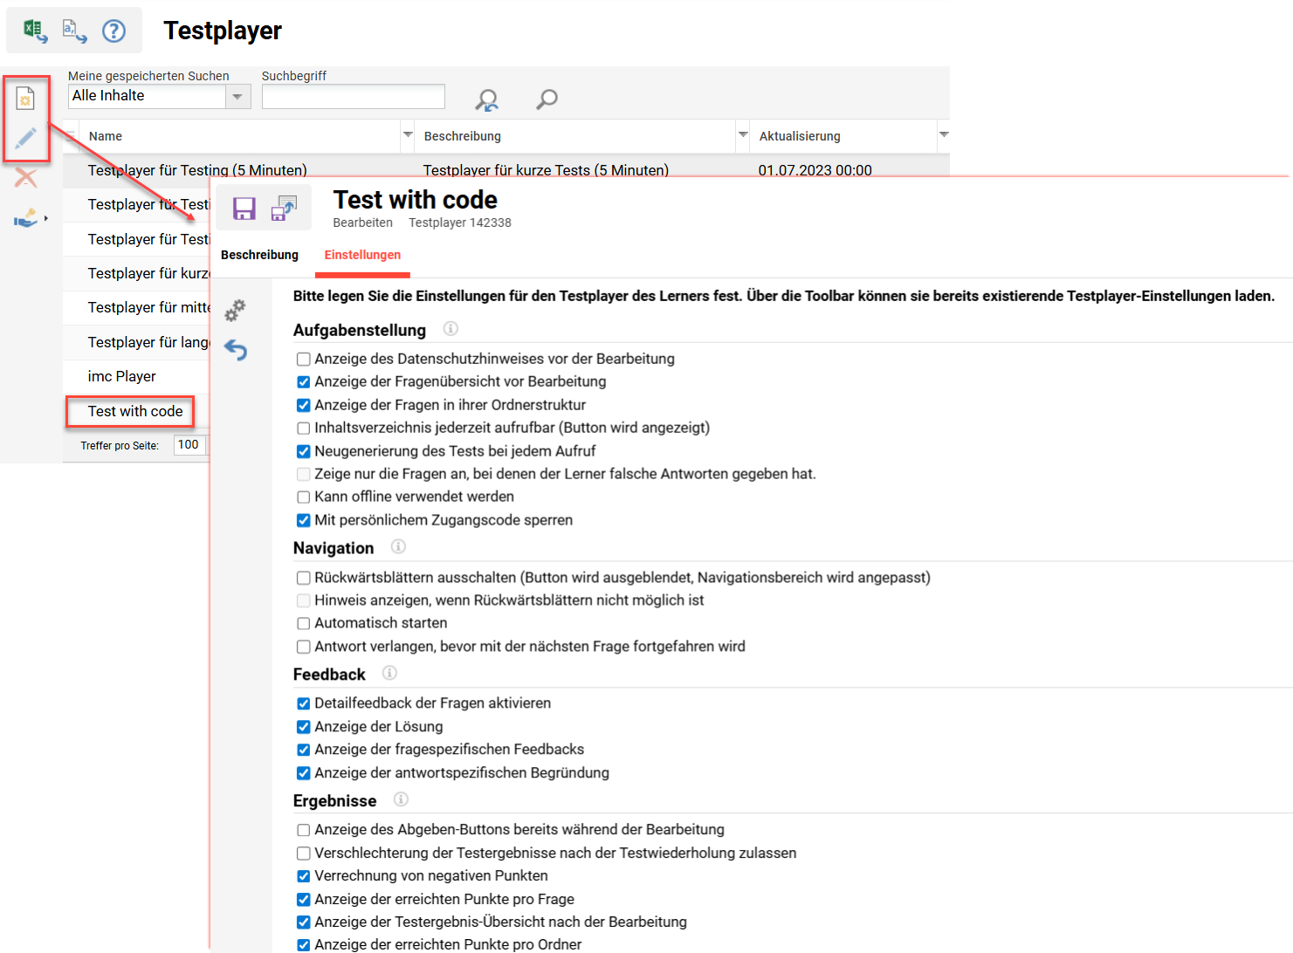Open the Alle Inhalte saved searches dropdown
The image size is (1293, 953).
pos(237,97)
